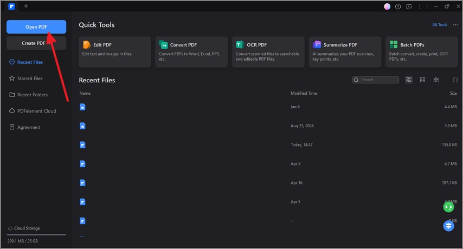Click the Open PDF button
Image resolution: width=463 pixels, height=249 pixels.
(36, 27)
